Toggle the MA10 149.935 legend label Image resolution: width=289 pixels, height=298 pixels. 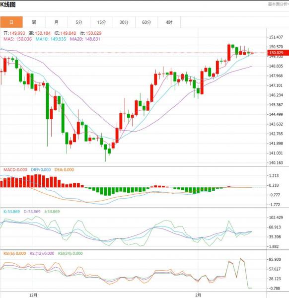coord(51,39)
